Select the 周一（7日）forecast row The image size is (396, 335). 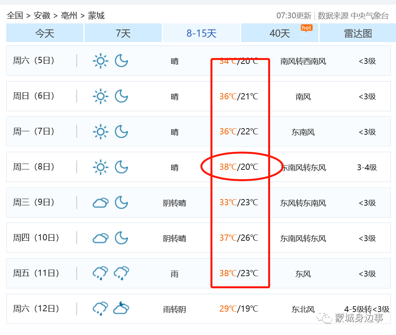click(198, 132)
